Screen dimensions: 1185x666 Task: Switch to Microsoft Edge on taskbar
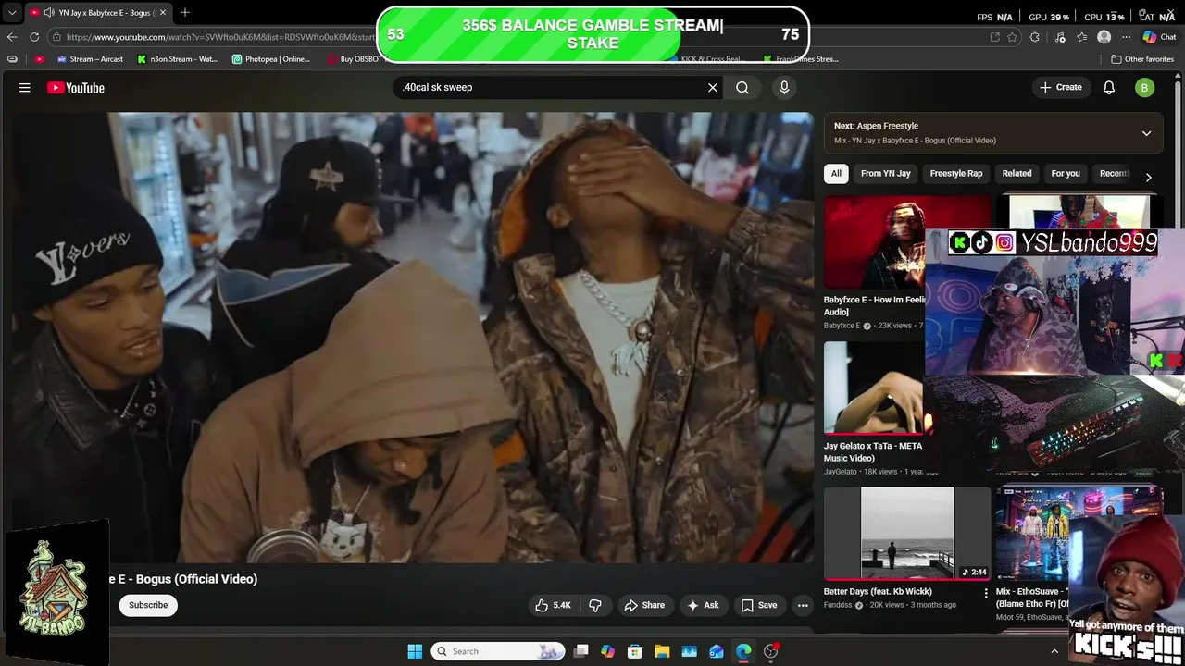pyautogui.click(x=743, y=651)
